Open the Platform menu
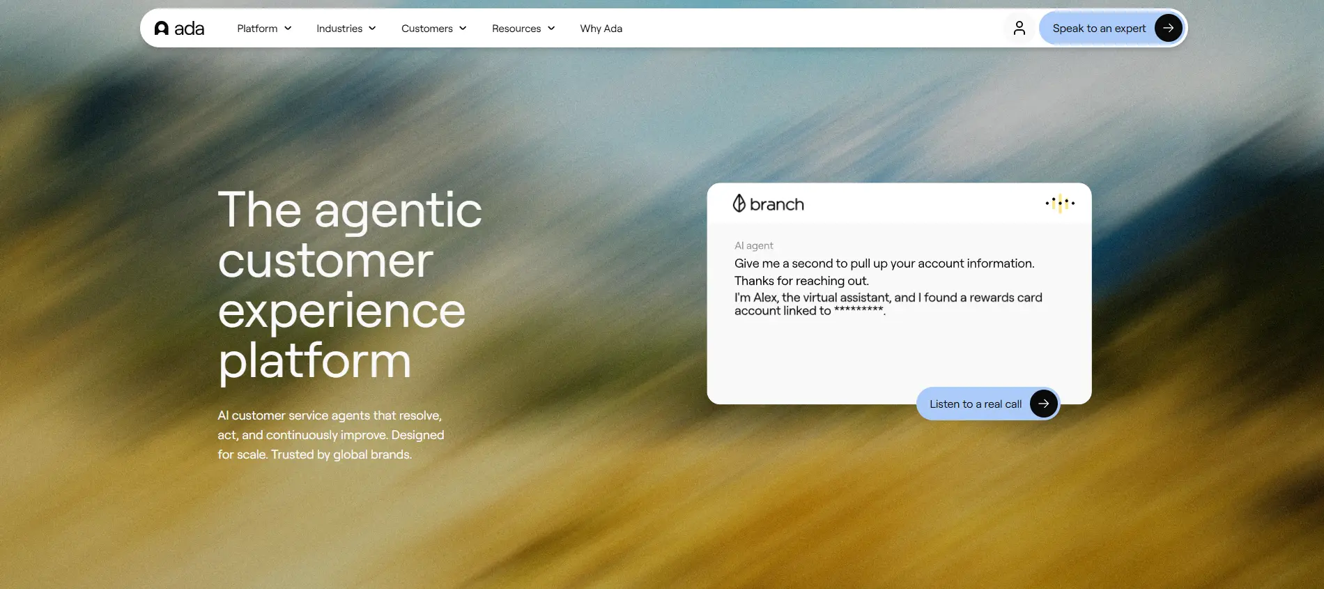 [264, 29]
